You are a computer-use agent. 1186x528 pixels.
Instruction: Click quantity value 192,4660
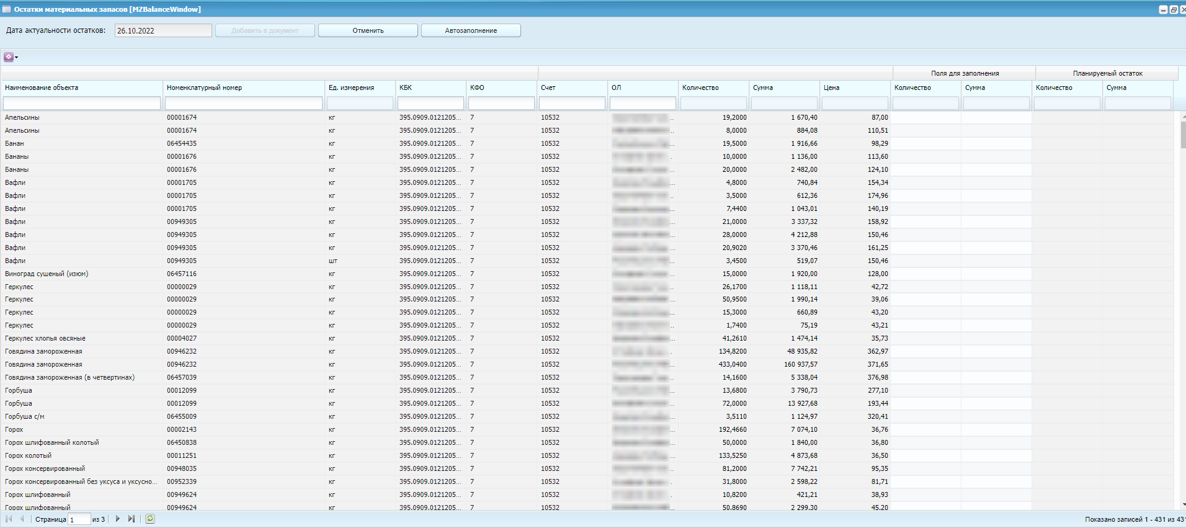click(733, 429)
